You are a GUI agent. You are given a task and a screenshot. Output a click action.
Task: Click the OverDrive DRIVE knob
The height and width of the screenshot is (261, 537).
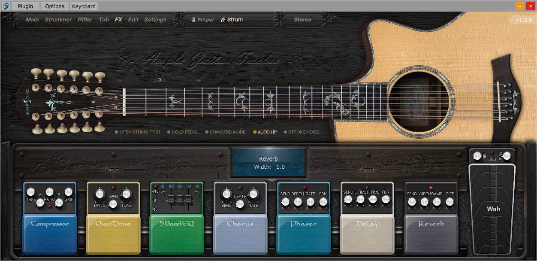(100, 195)
